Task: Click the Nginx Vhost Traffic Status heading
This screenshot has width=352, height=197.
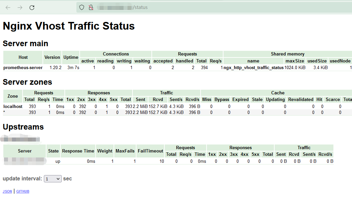Action: click(69, 26)
